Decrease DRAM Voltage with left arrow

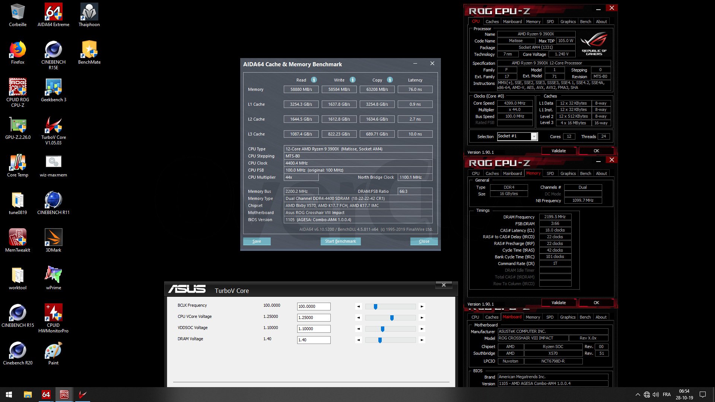pyautogui.click(x=358, y=340)
